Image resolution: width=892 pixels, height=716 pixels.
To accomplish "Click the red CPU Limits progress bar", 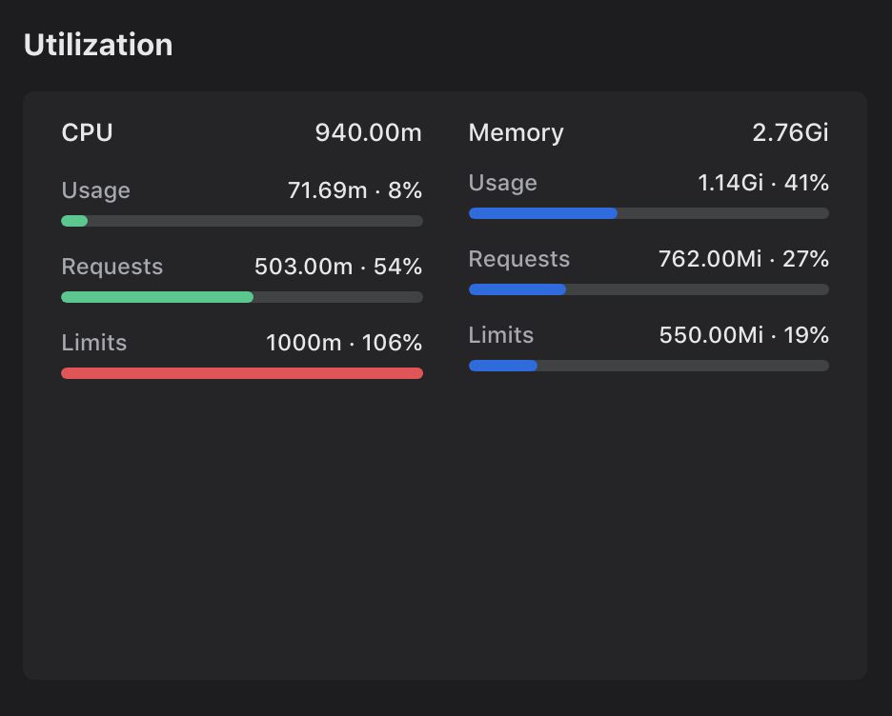I will click(242, 373).
